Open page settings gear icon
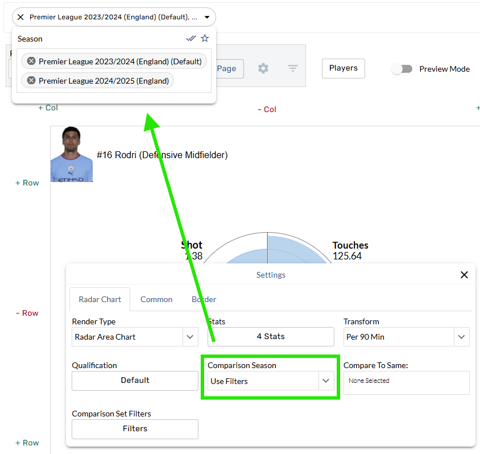 263,68
